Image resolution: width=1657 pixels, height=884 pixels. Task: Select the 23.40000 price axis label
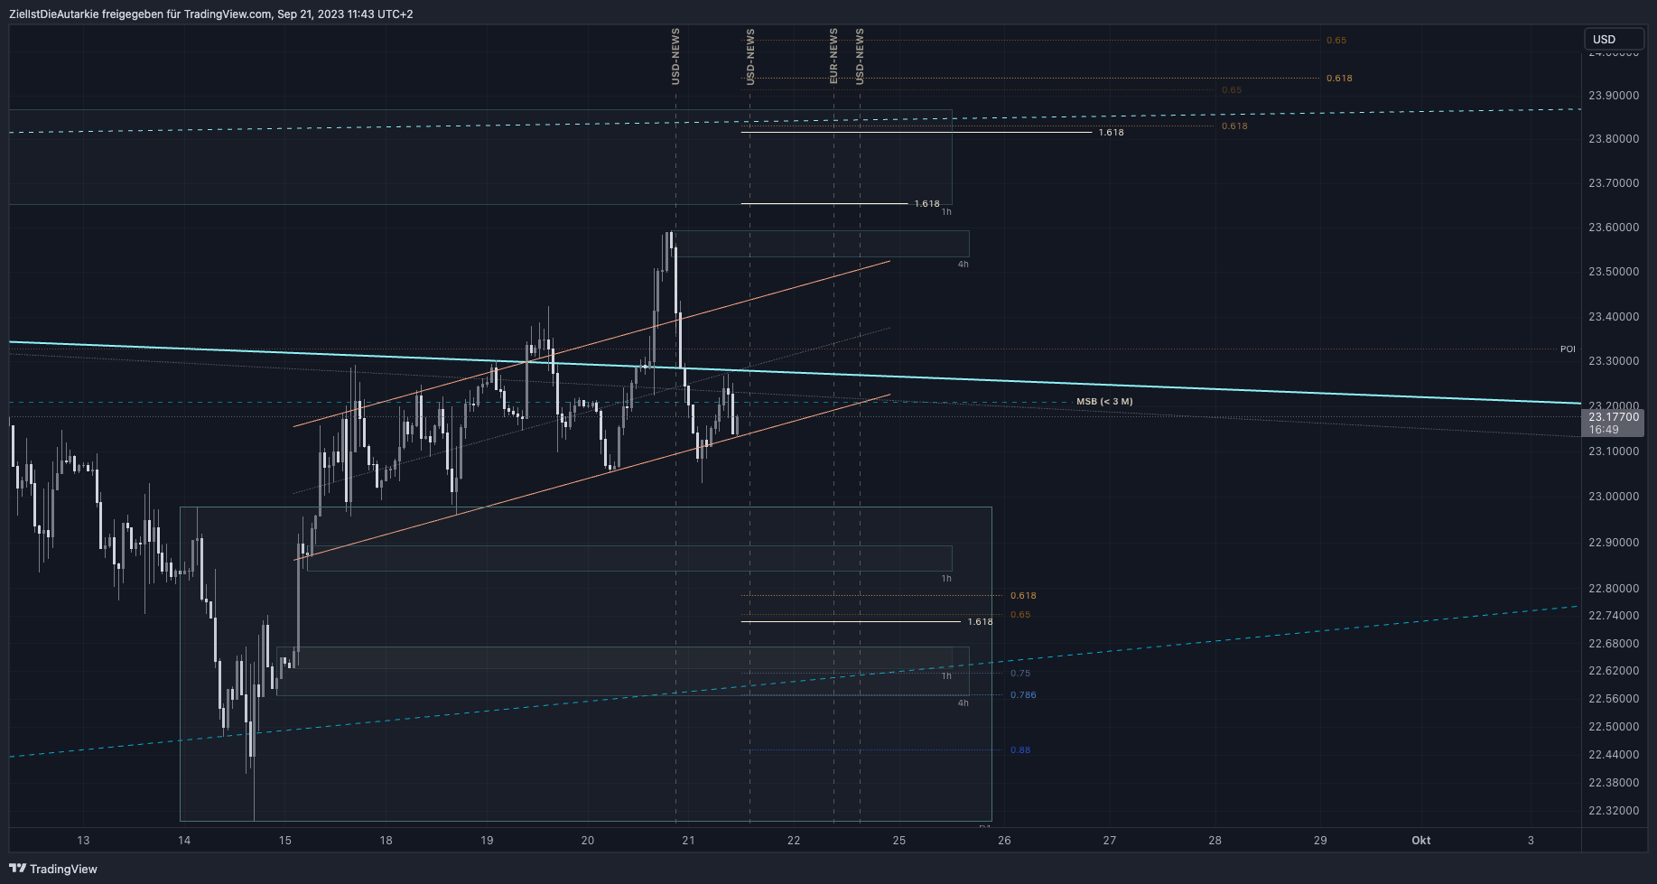pyautogui.click(x=1614, y=316)
